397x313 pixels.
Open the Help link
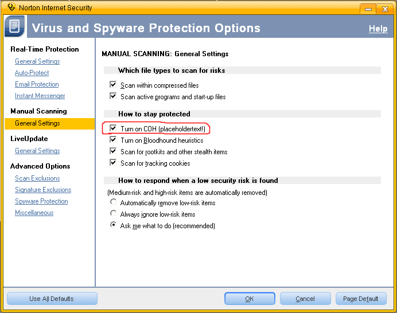(378, 29)
